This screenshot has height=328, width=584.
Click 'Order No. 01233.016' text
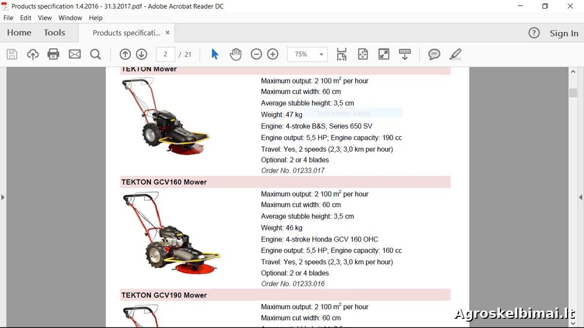pyautogui.click(x=293, y=284)
